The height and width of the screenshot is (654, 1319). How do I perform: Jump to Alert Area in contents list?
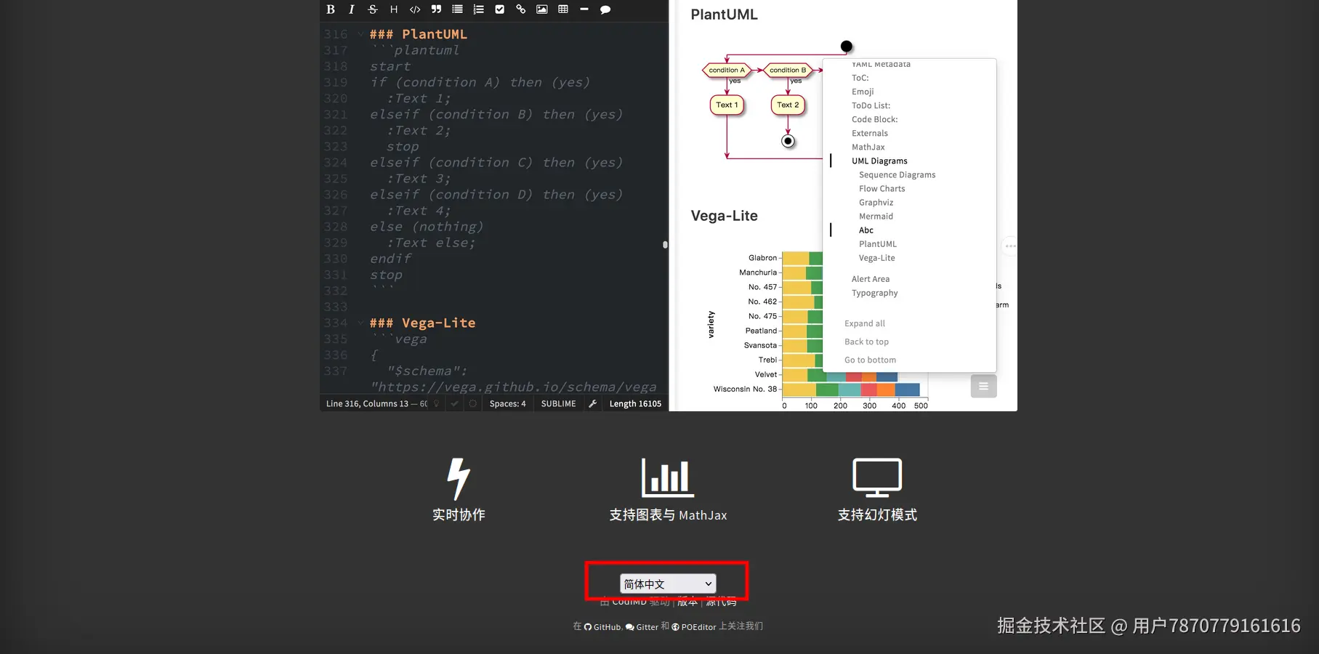(x=871, y=278)
